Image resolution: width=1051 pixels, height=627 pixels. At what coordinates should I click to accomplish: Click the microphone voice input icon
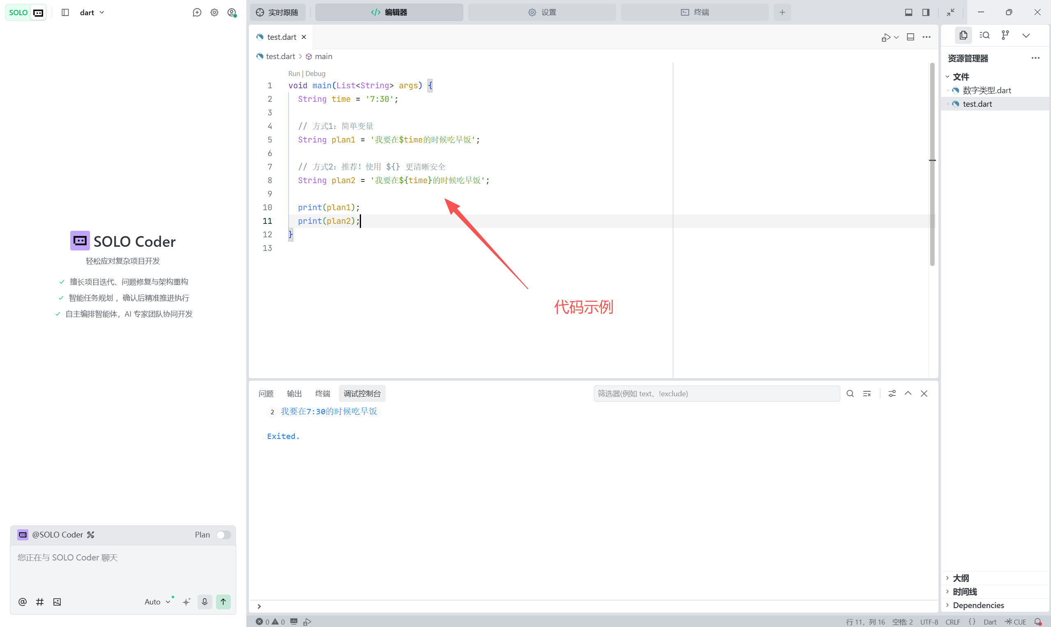coord(205,602)
